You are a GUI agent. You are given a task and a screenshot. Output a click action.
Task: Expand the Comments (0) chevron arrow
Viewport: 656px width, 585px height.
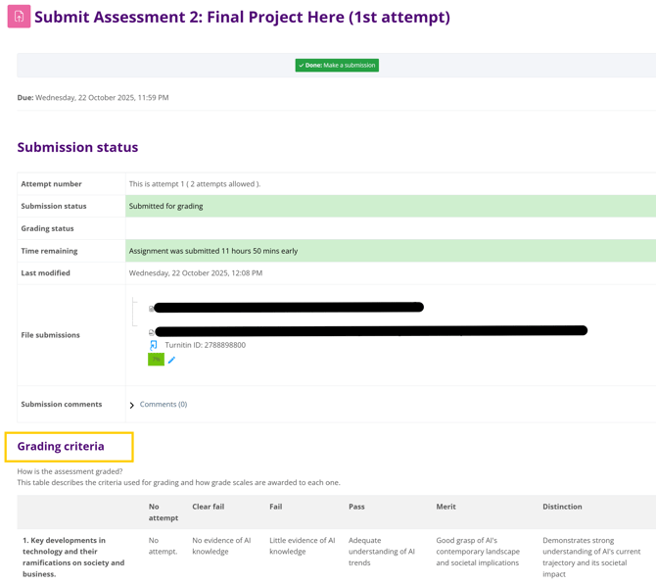pyautogui.click(x=132, y=405)
